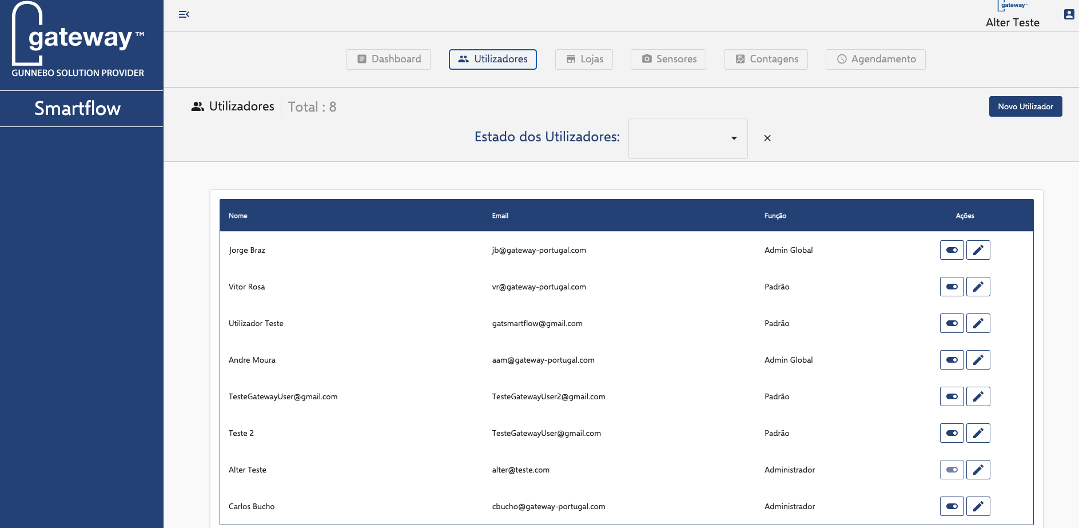Open the Agendamento tab

coord(875,59)
